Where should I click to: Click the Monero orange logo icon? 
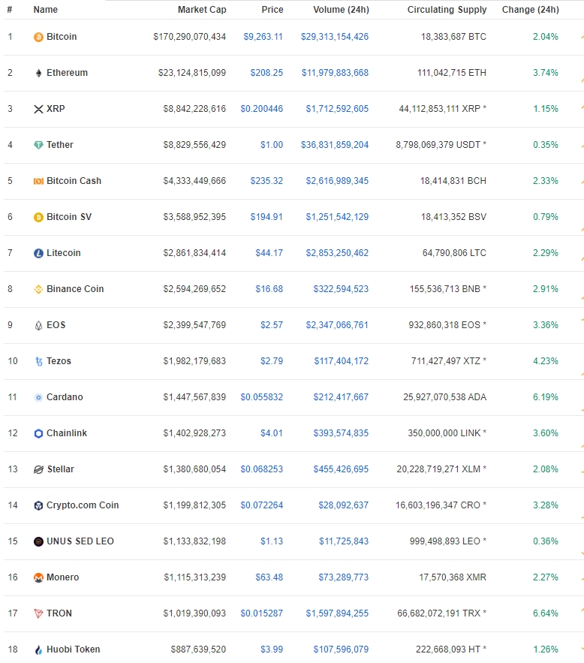click(x=38, y=577)
